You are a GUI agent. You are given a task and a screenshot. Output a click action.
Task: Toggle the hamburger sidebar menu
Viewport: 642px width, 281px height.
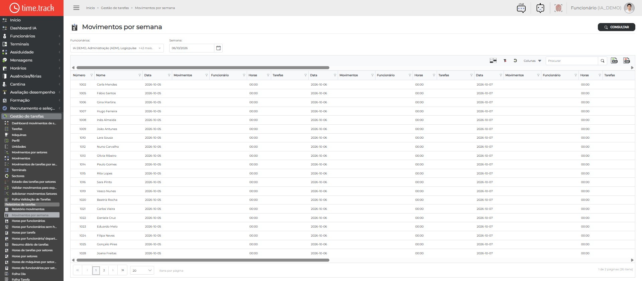point(76,8)
